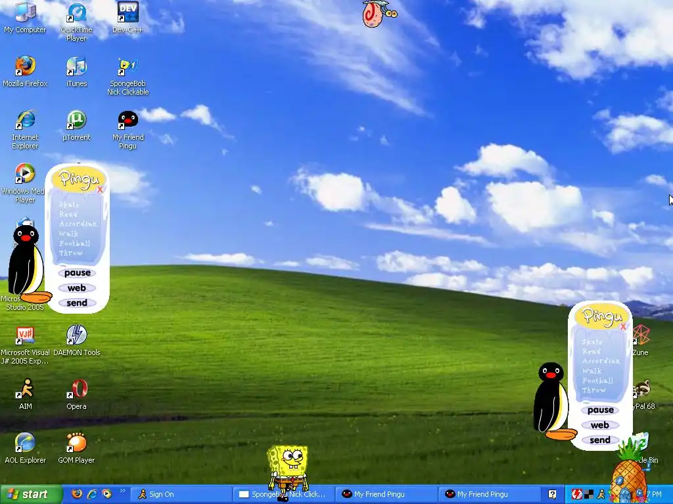Viewport: 673px width, 504px height.
Task: Click the question mark help tray icon
Action: click(x=552, y=494)
